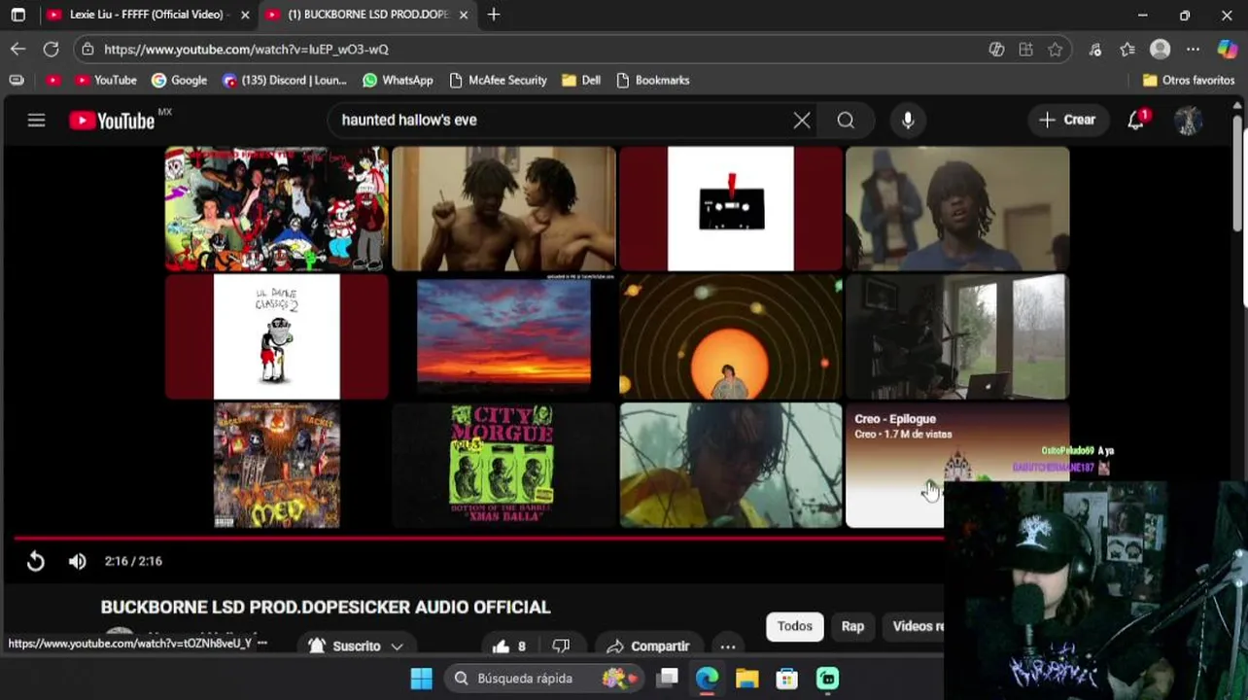Open Task View on the taskbar
The height and width of the screenshot is (700, 1248).
click(667, 678)
